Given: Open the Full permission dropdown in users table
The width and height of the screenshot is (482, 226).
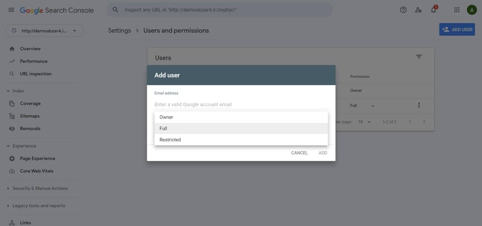Looking at the screenshot, I should pyautogui.click(x=362, y=106).
